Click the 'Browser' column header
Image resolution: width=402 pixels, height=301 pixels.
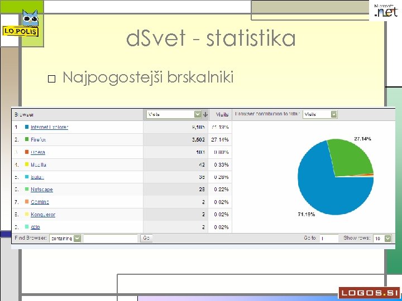coord(24,115)
